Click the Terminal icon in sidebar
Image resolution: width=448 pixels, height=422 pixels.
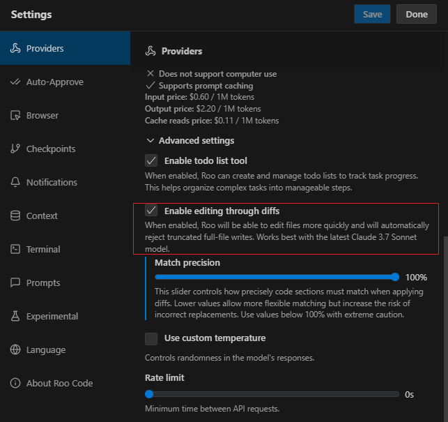click(15, 249)
